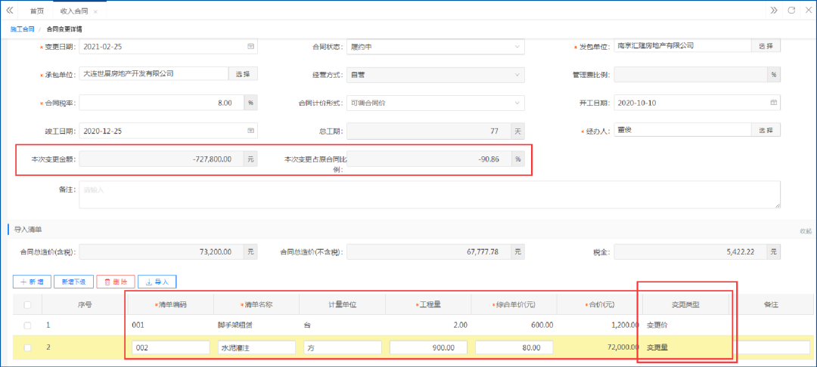Focus the 经办人 name field
The image size is (817, 367).
point(682,129)
